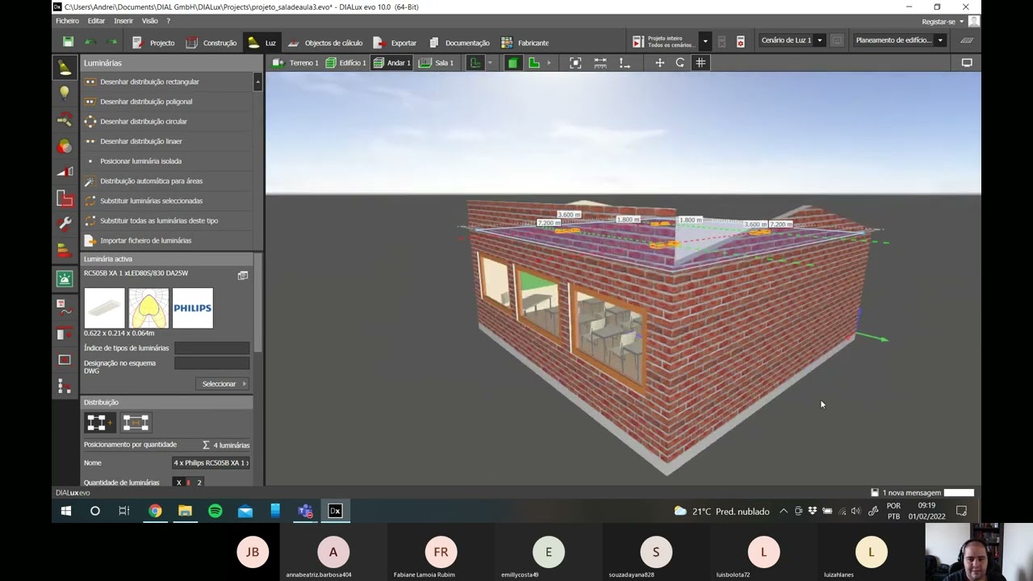Open the Projeto inteiro calculation dropdown
The width and height of the screenshot is (1033, 581).
pyautogui.click(x=705, y=41)
